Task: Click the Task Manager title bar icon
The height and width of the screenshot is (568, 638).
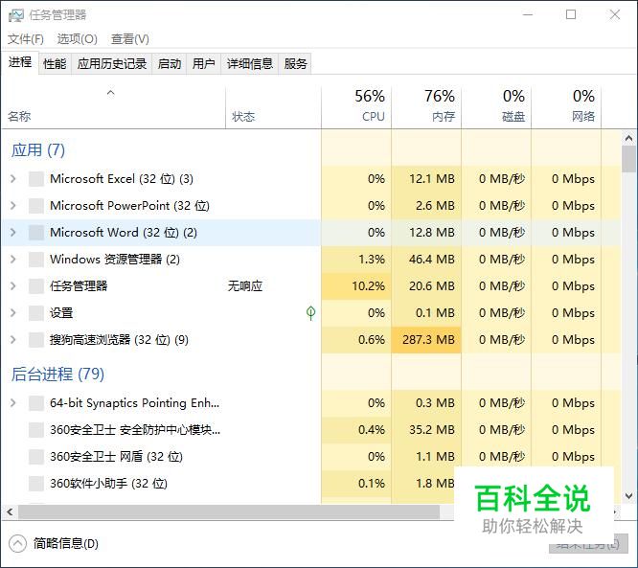Action: [16, 15]
